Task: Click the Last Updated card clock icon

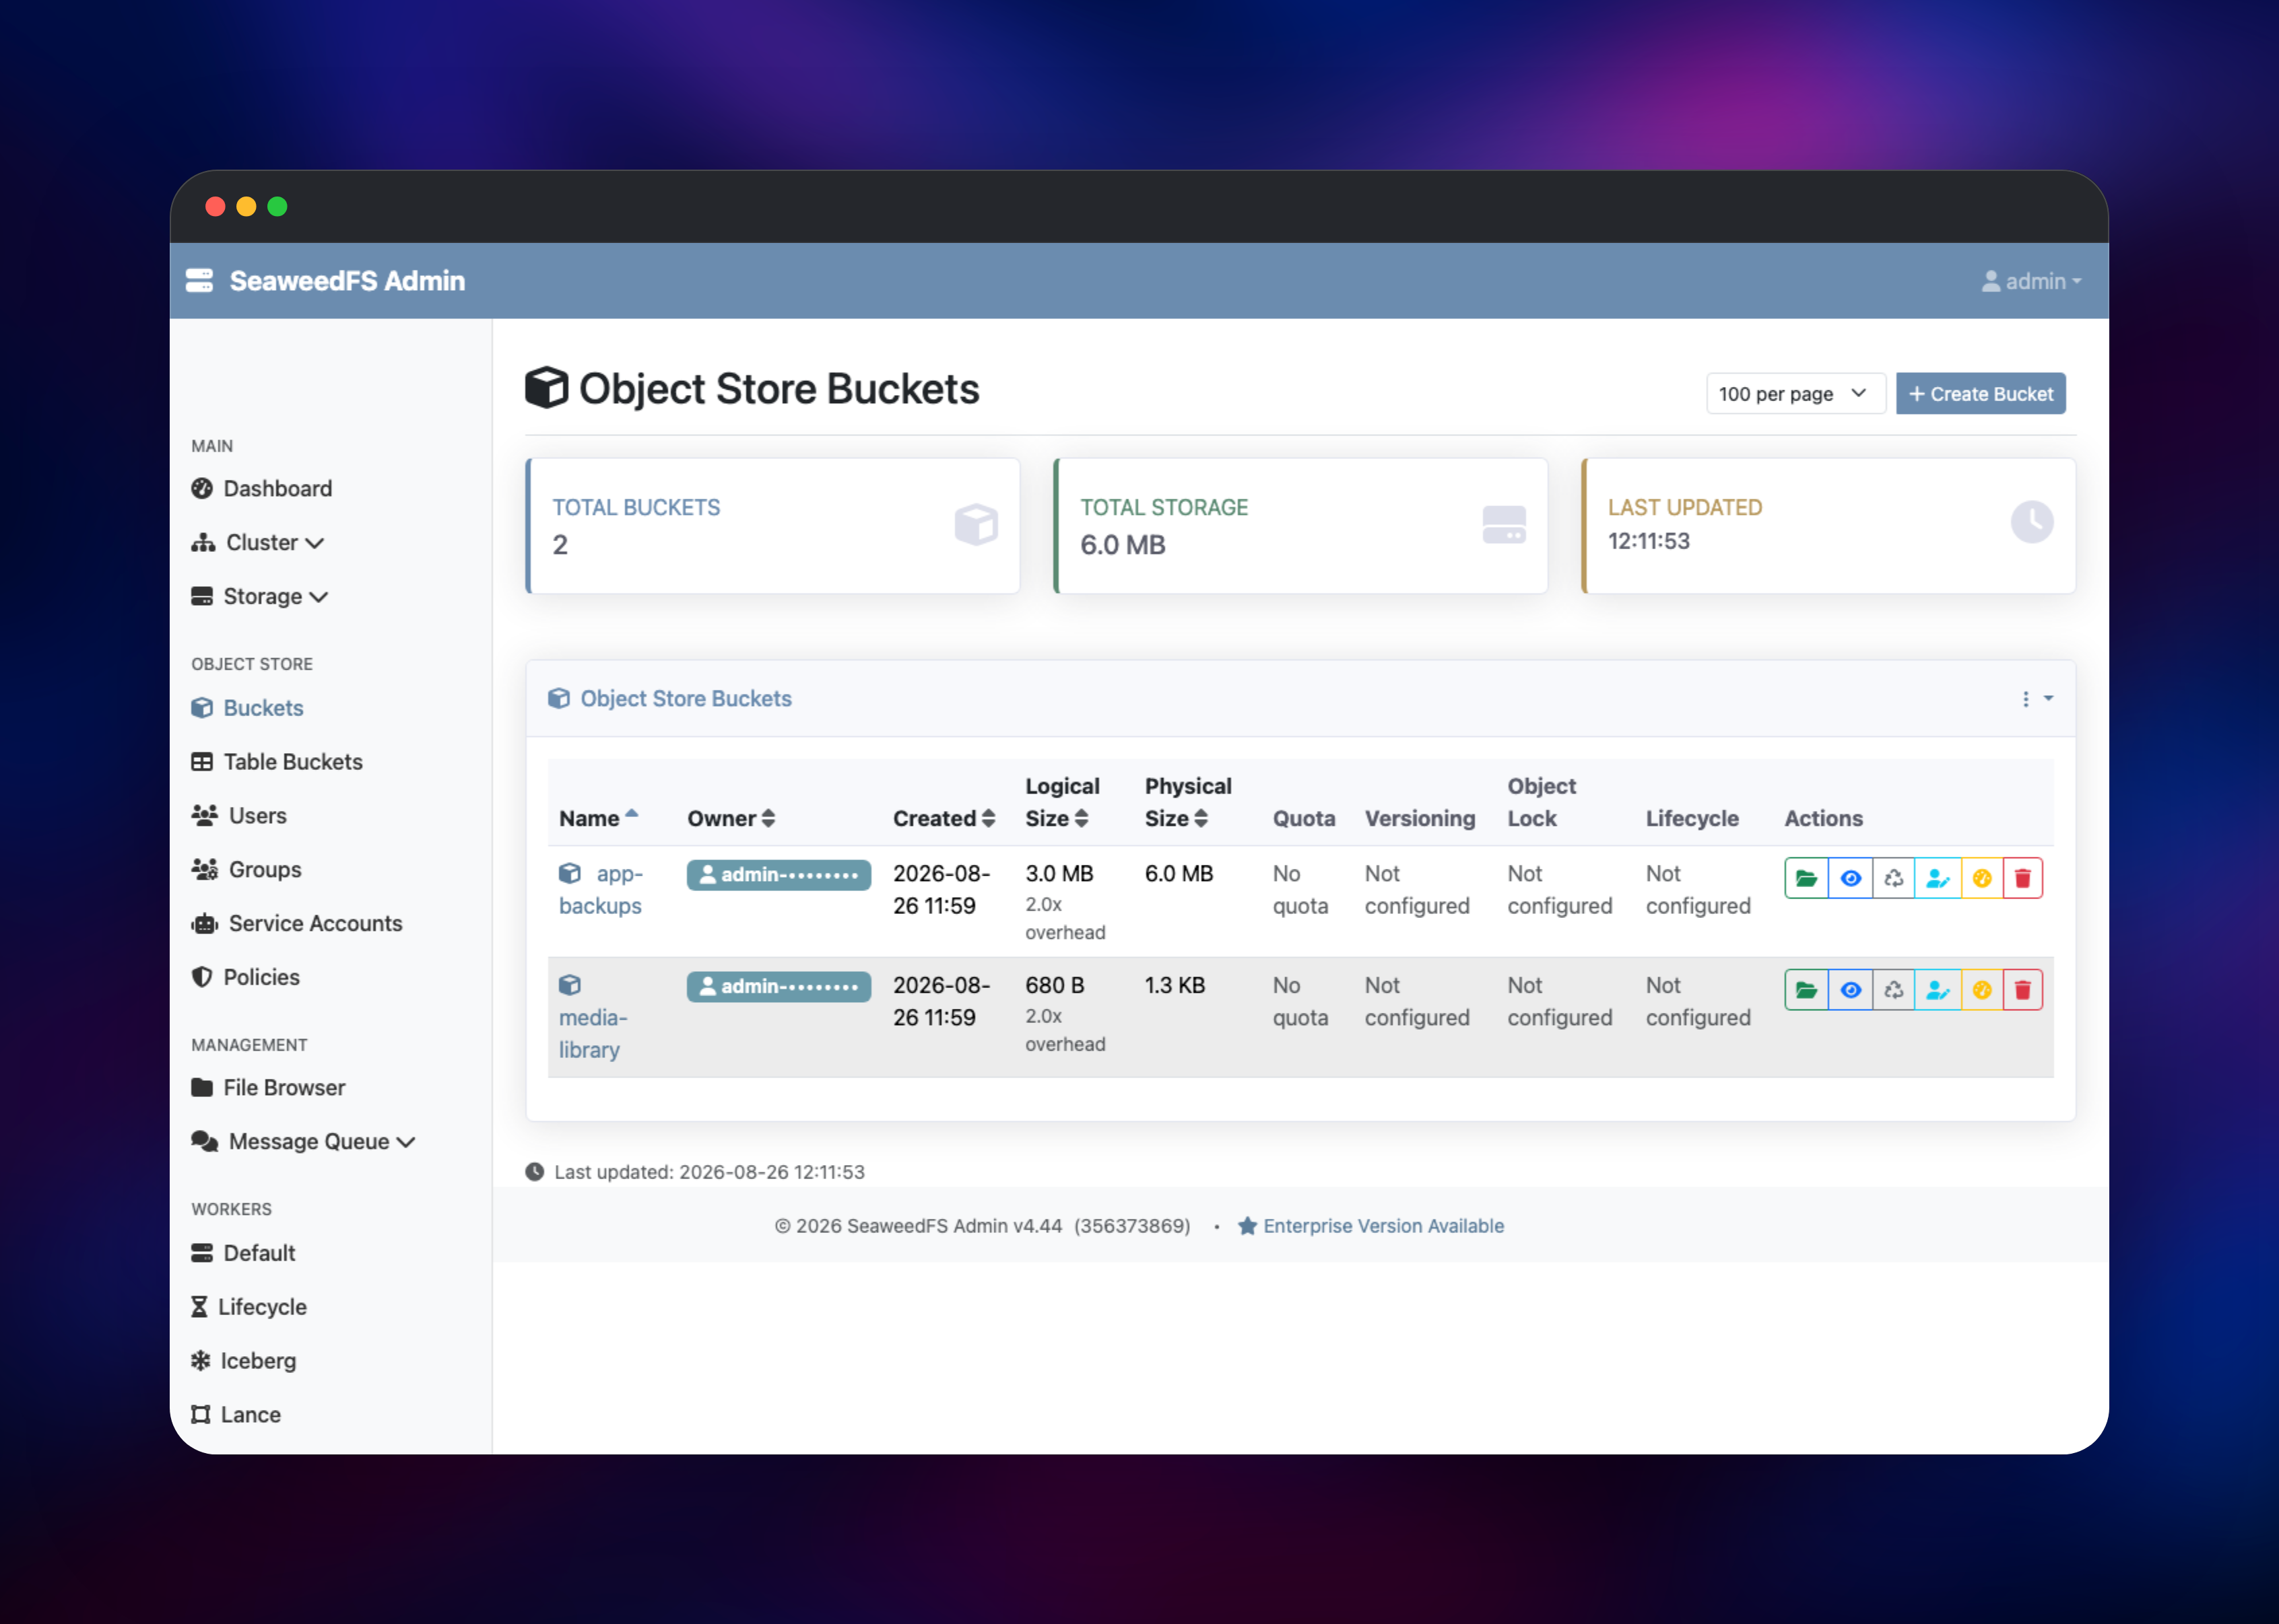Action: (x=2032, y=522)
